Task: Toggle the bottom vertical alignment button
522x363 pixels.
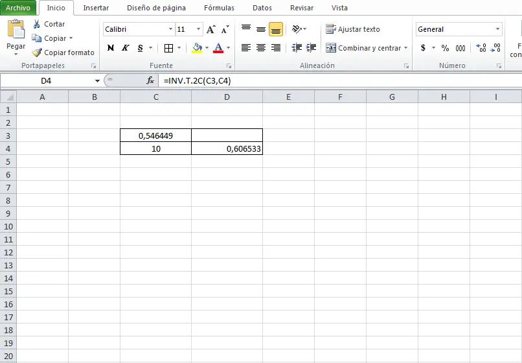Action: click(276, 29)
